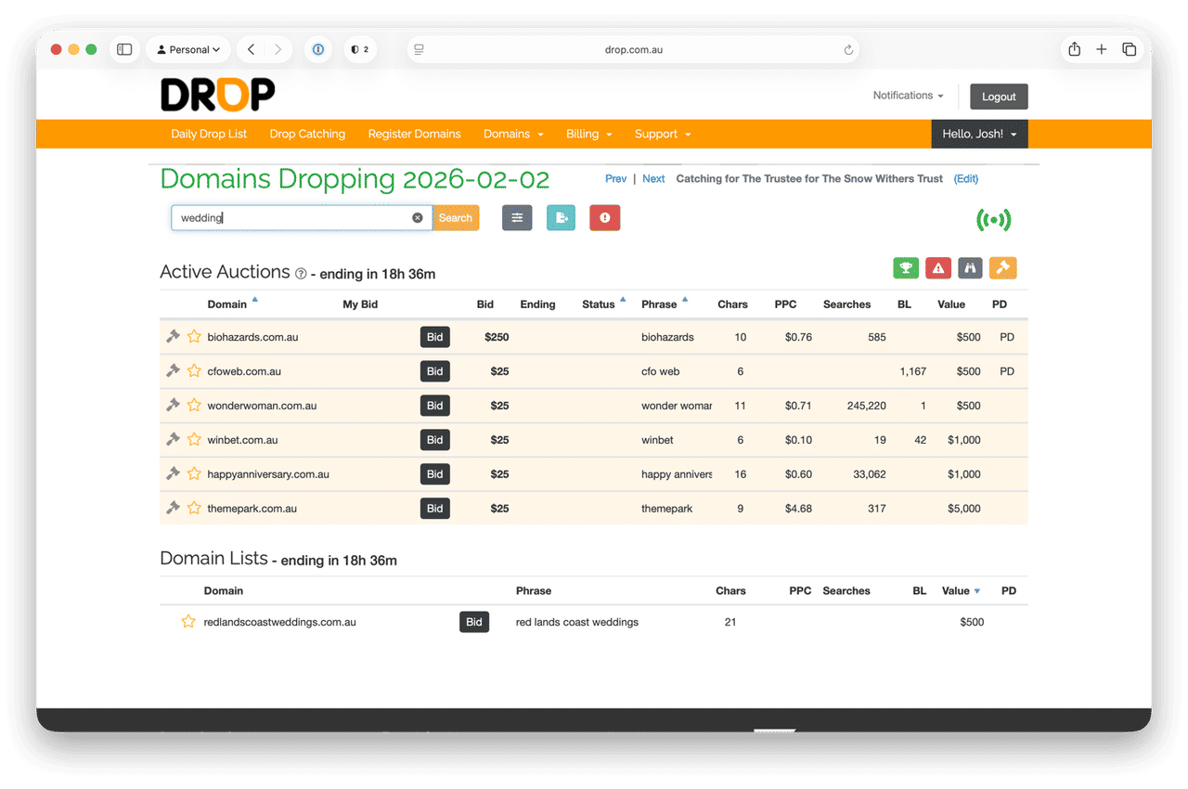Expand the Billing dropdown
The height and width of the screenshot is (789, 1188).
pyautogui.click(x=588, y=134)
